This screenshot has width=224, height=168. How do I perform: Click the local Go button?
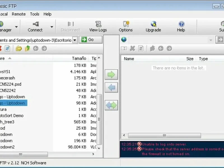[91, 39]
